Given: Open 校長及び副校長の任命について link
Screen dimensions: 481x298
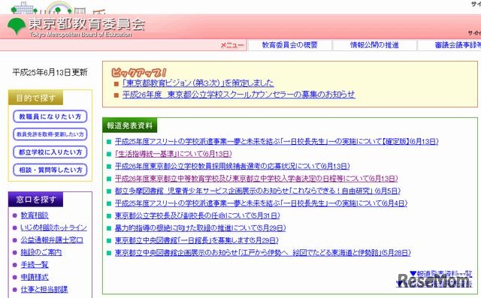Looking at the screenshot, I should coord(197,215).
